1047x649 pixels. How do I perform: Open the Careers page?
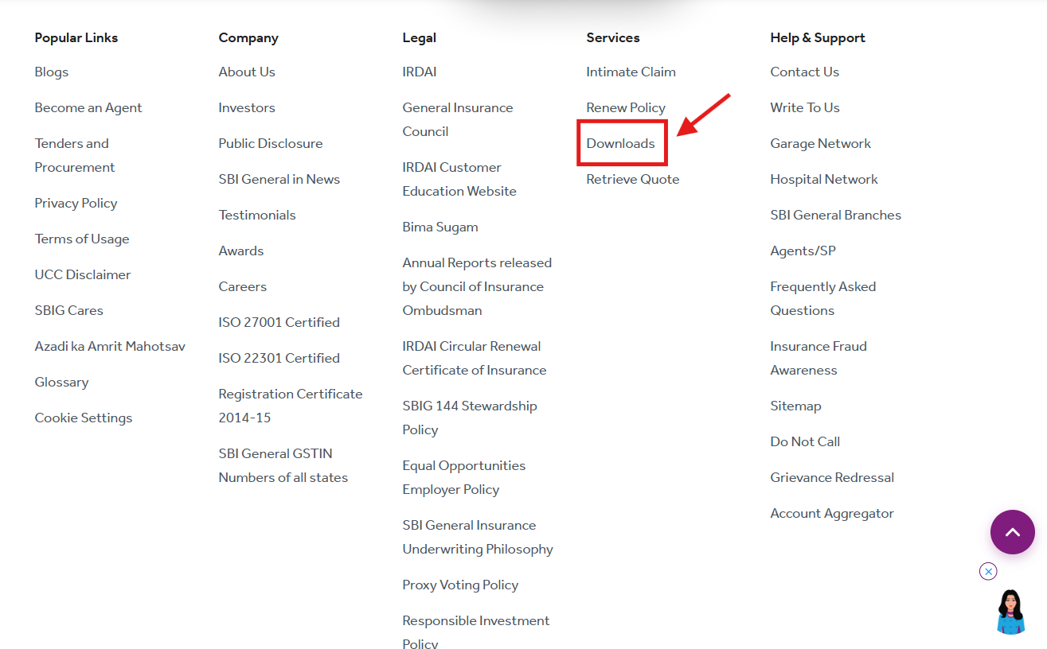[243, 286]
